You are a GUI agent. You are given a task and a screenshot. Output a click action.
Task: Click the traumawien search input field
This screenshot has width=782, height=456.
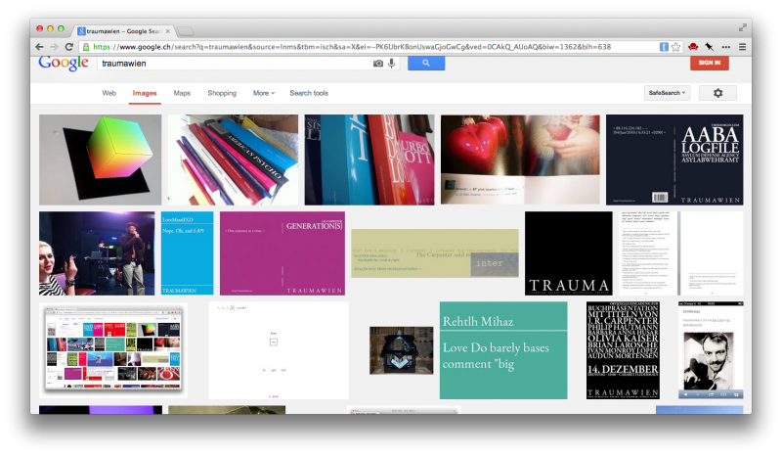coord(235,64)
